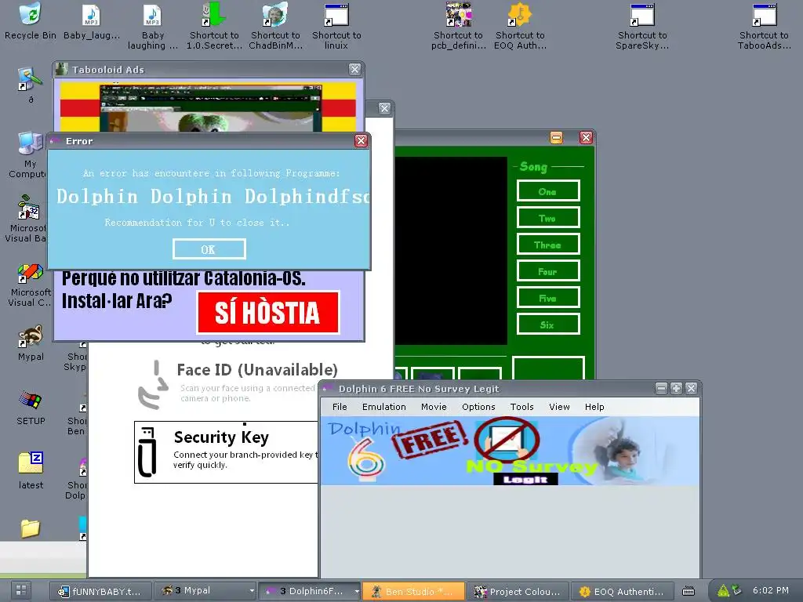This screenshot has width=803, height=602.
Task: Open the Tools menu in Dolphin 6
Action: click(521, 407)
